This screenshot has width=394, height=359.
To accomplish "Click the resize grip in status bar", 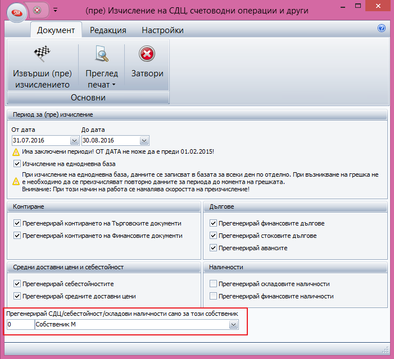I will pos(386,349).
